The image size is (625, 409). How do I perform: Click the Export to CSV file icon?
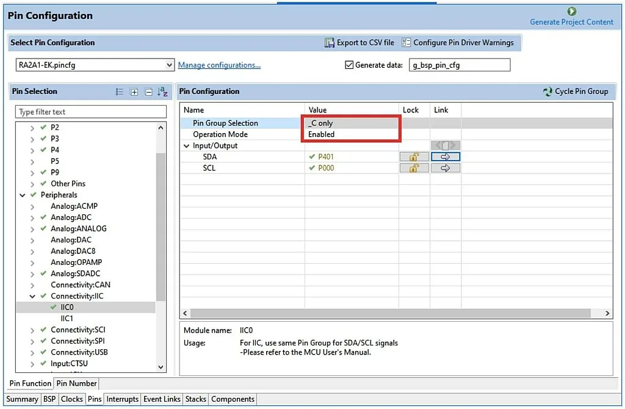tap(329, 43)
